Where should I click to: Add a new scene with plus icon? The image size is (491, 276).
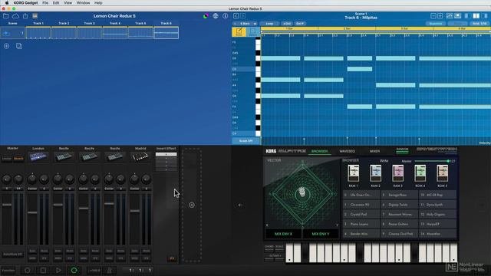[x=7, y=46]
